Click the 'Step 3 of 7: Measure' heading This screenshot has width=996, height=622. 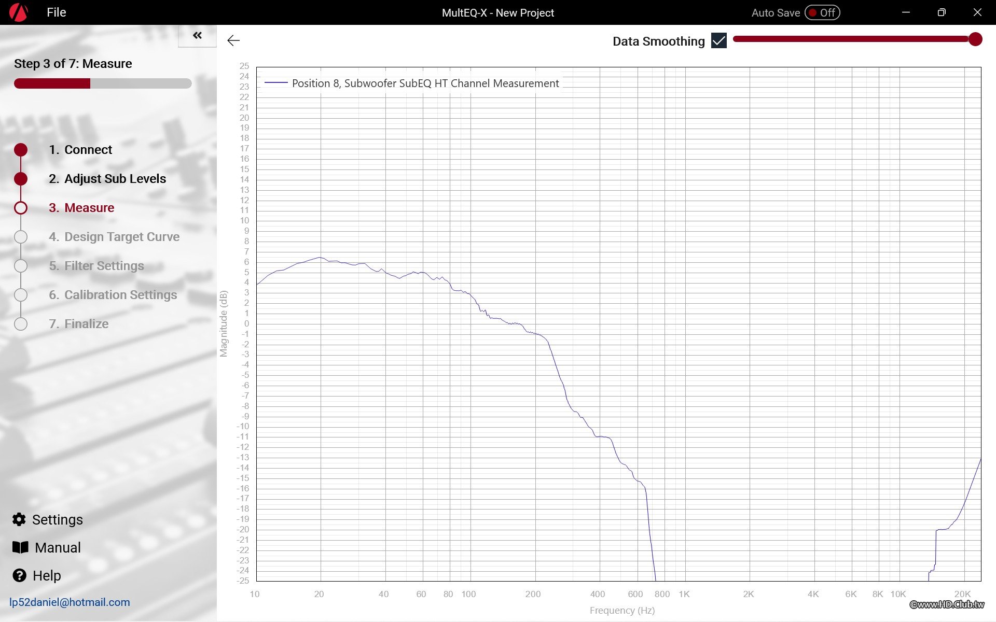click(73, 64)
